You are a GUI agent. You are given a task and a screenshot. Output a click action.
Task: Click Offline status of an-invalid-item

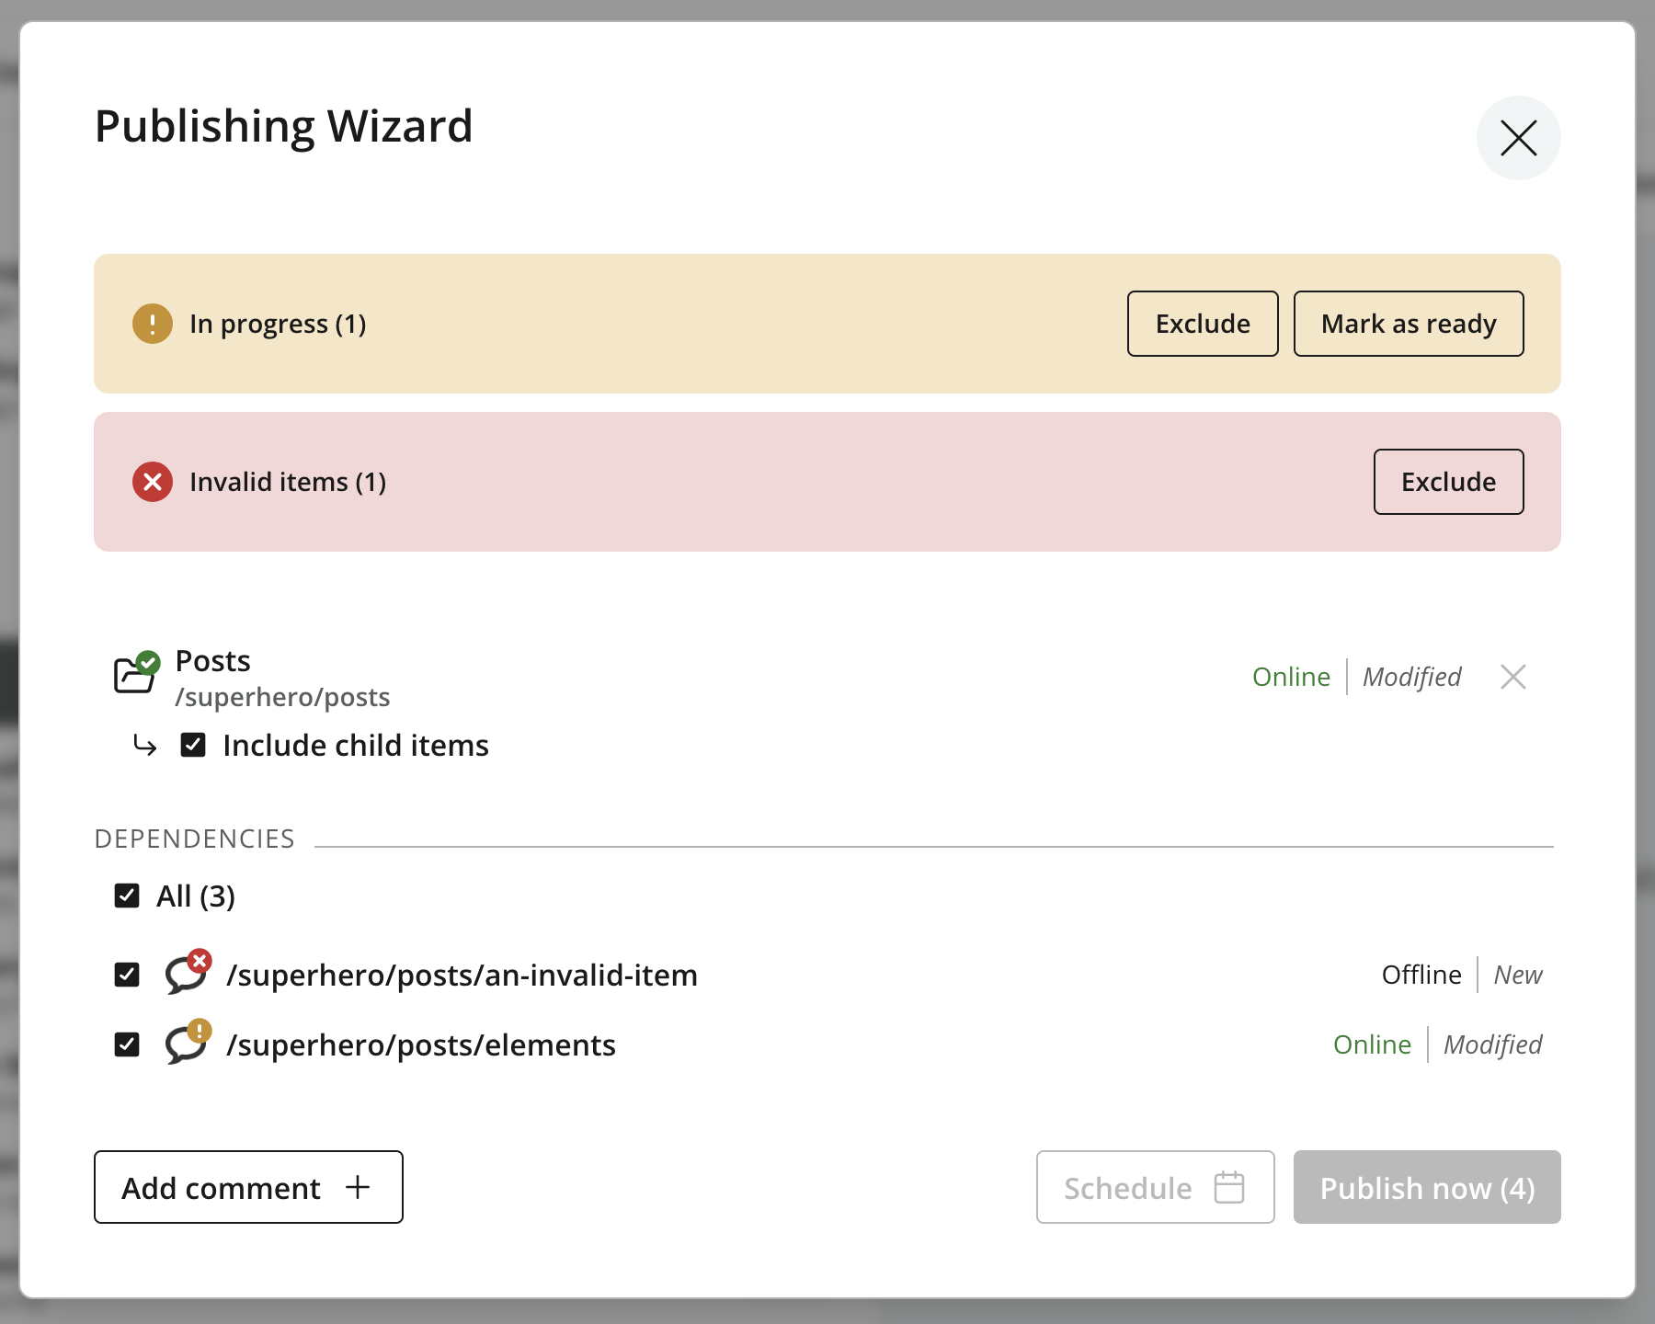(1421, 975)
